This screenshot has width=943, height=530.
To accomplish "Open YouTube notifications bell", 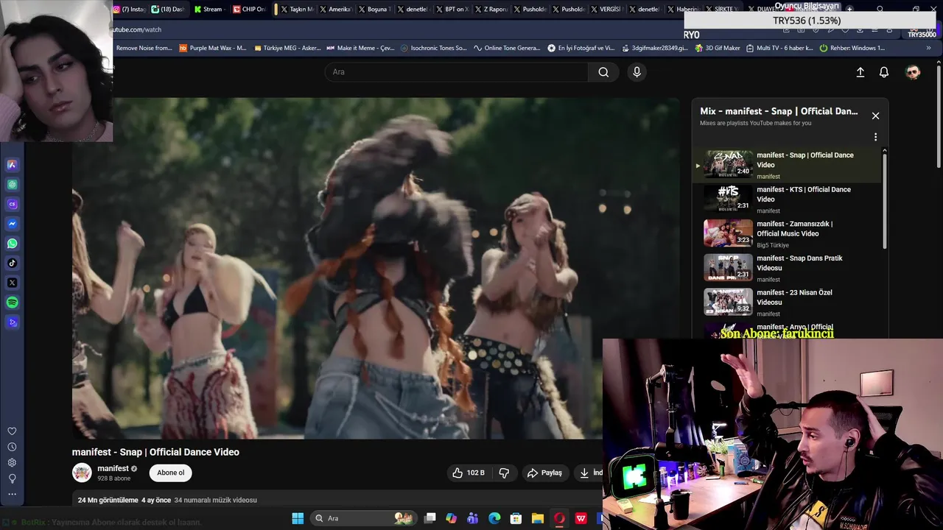I will 884,72.
